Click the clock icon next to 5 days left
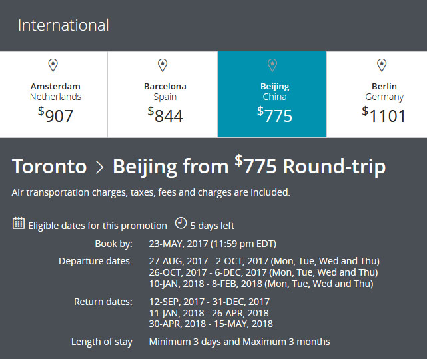The height and width of the screenshot is (359, 427). point(181,223)
